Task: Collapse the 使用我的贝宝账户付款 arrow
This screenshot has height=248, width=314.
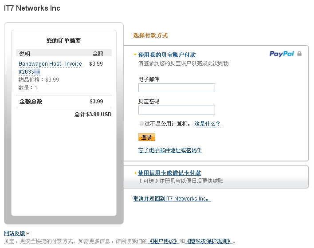Action: [135, 55]
